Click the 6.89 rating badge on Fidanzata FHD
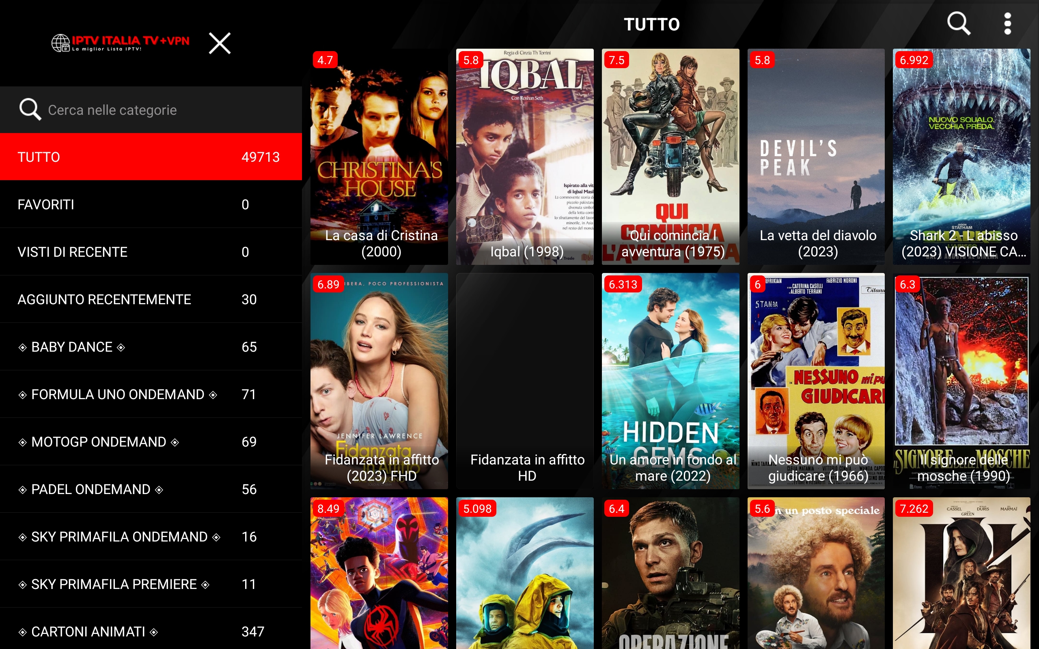The image size is (1039, 649). 328,284
